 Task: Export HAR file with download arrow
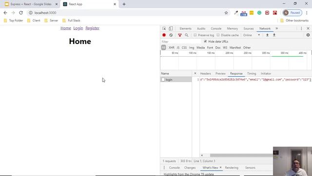pyautogui.click(x=274, y=35)
